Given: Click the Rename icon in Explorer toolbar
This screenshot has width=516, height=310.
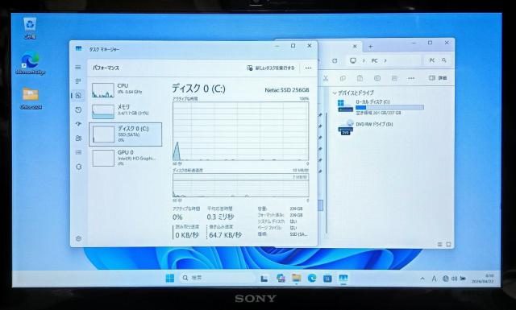Looking at the screenshot, I should [377, 78].
